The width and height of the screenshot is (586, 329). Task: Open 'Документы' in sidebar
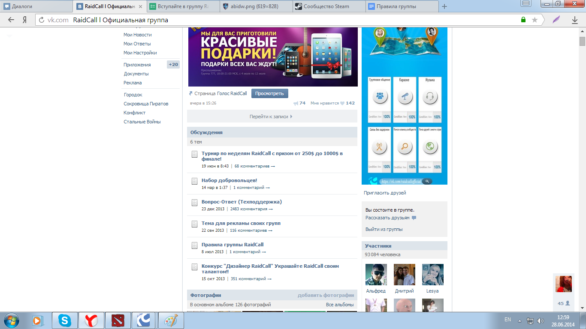(x=136, y=74)
